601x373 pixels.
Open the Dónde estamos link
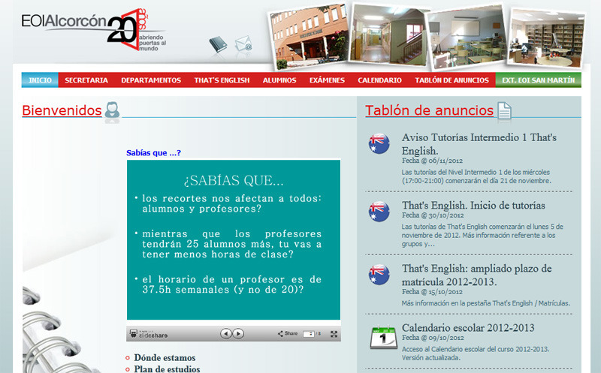click(x=165, y=358)
